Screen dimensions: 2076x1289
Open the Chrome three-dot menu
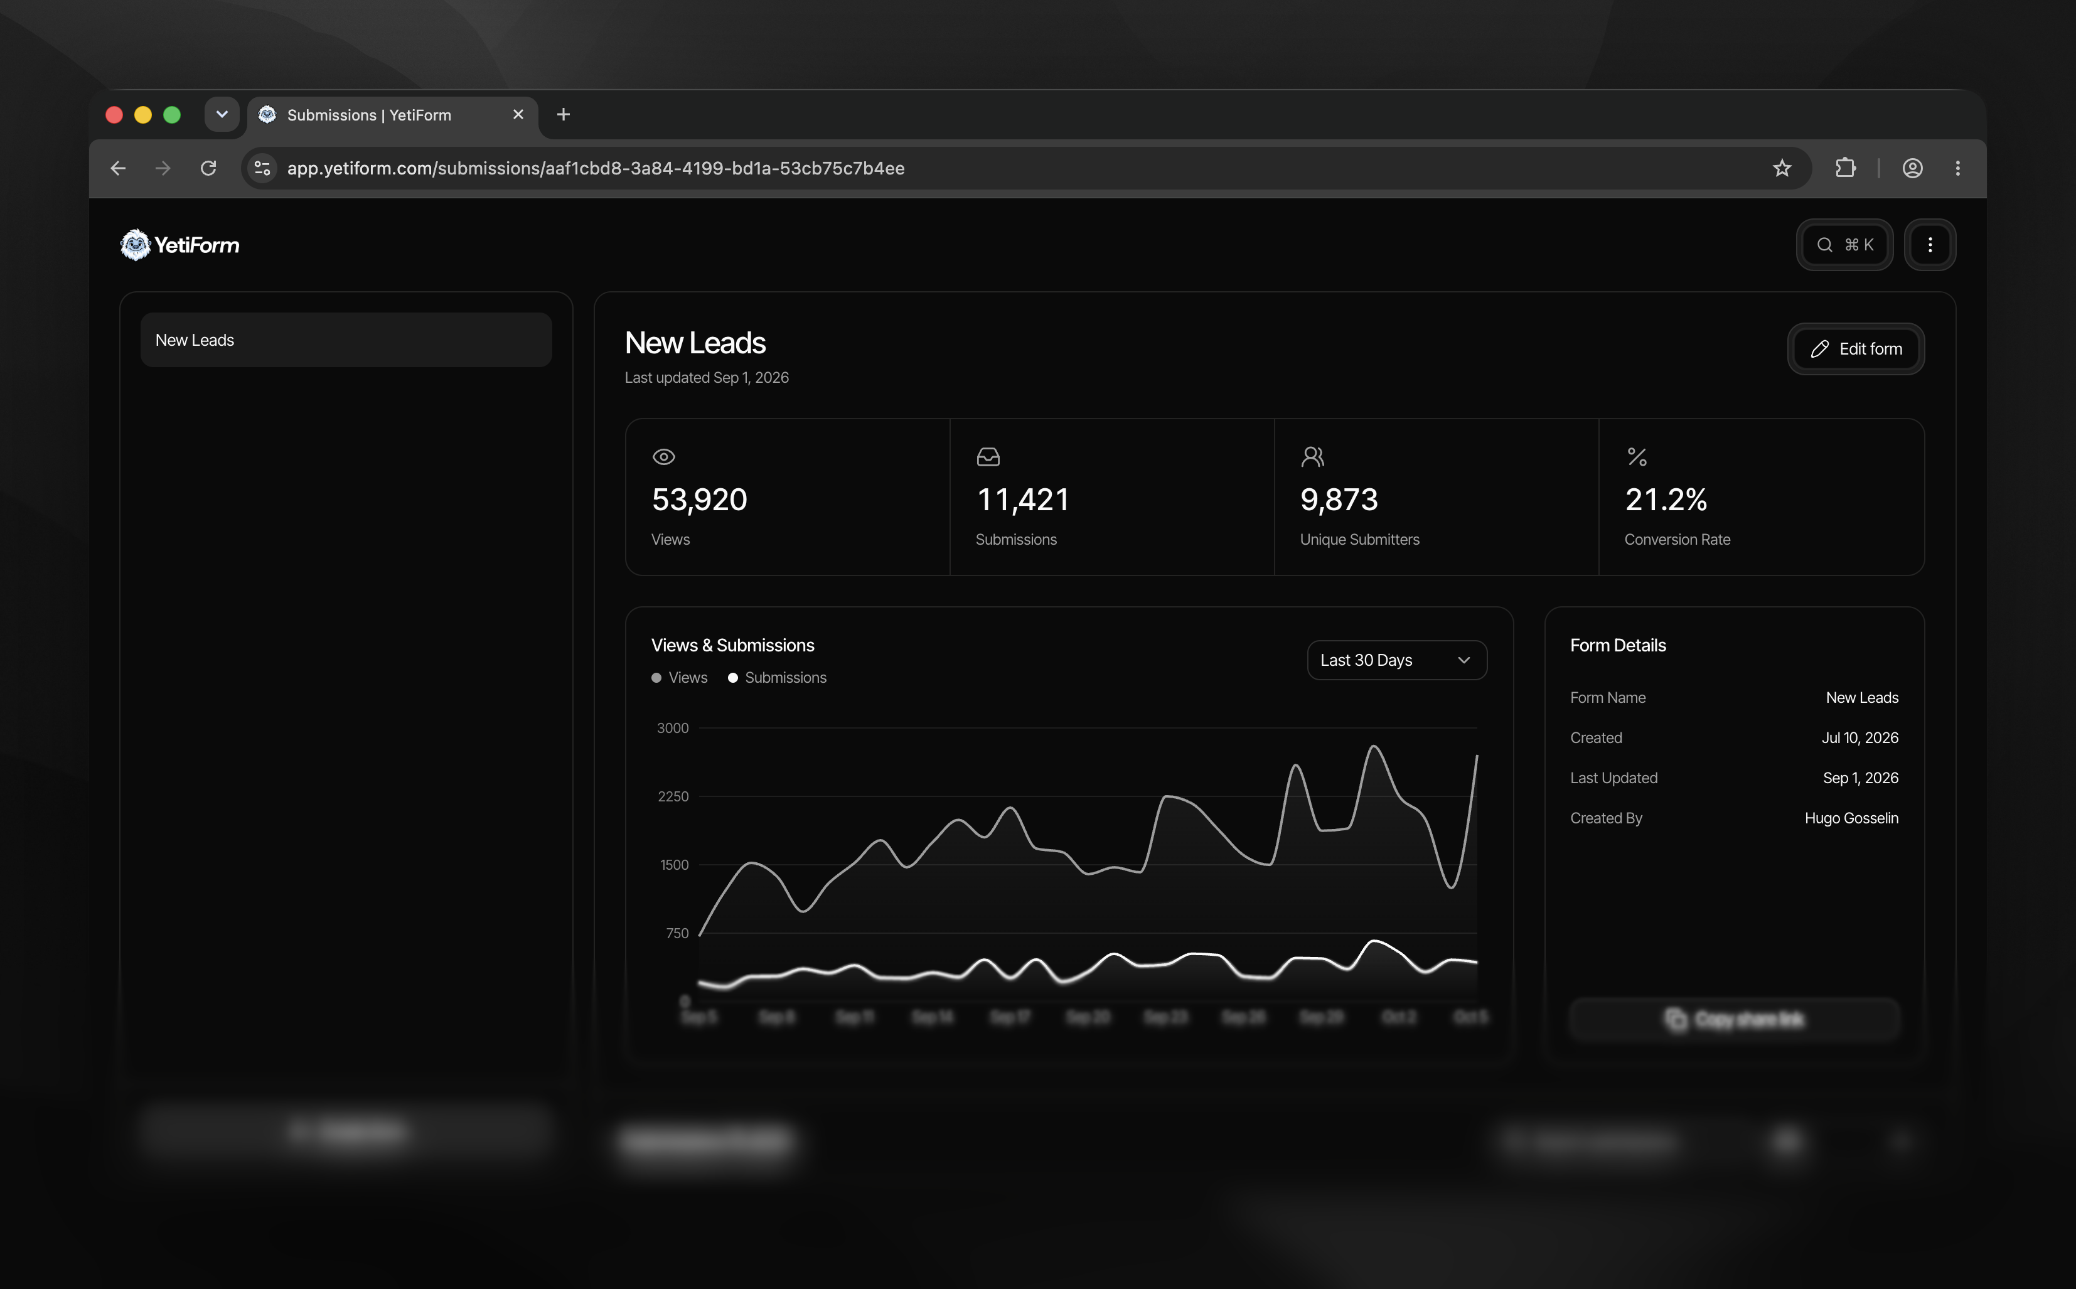(x=1957, y=168)
